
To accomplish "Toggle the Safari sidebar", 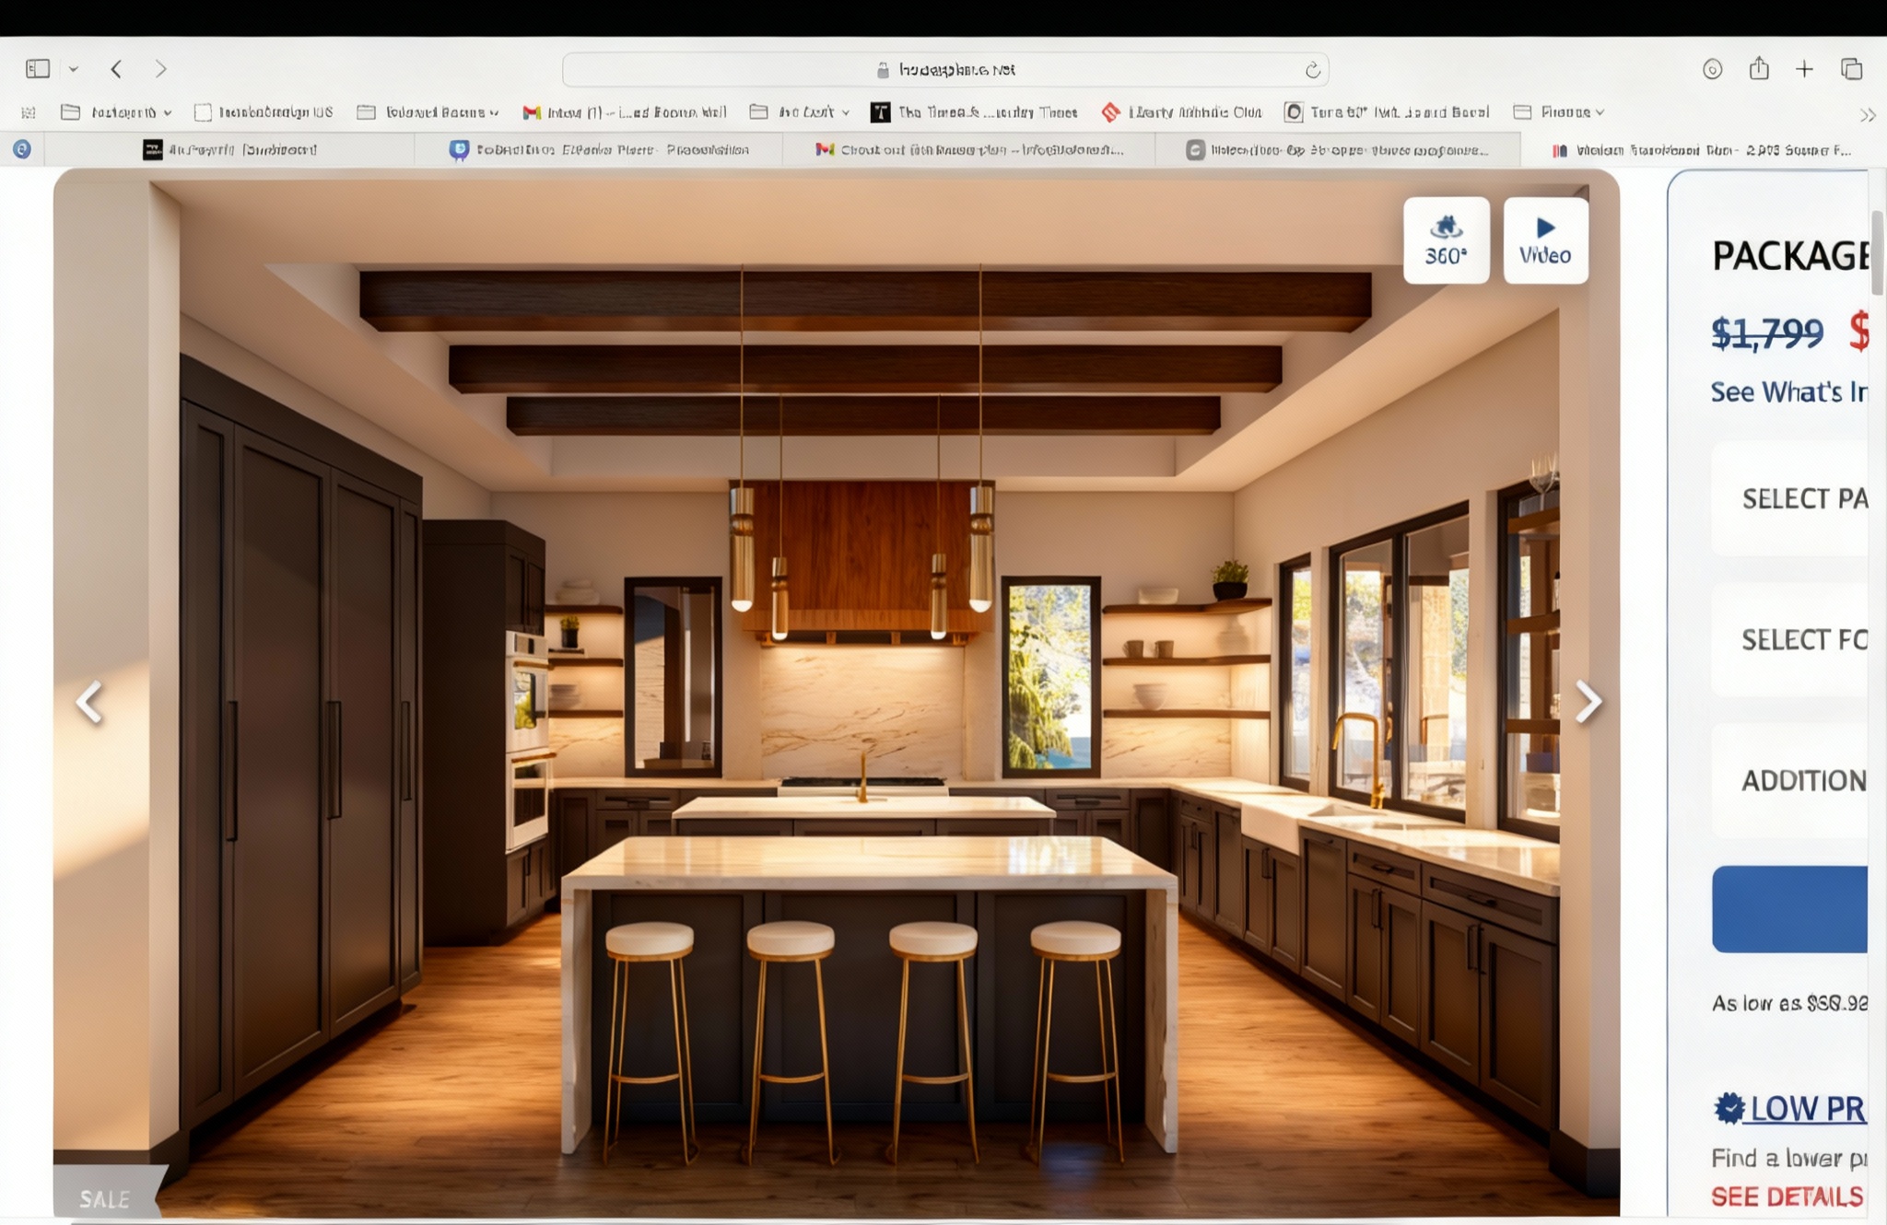I will pos(38,69).
